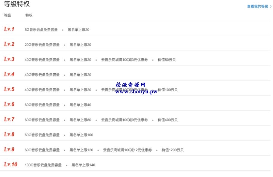
Task: Click the Lv.10 level badge
Action: tap(10, 164)
